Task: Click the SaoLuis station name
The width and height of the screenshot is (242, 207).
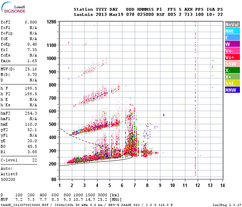Action: pyautogui.click(x=83, y=14)
